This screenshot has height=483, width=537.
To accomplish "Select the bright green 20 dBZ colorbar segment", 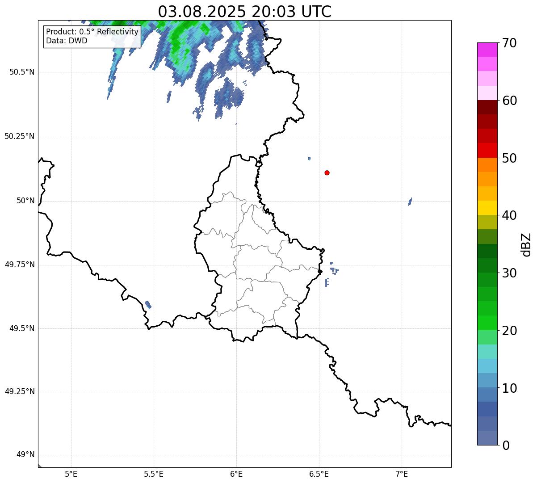I will pyautogui.click(x=487, y=323).
